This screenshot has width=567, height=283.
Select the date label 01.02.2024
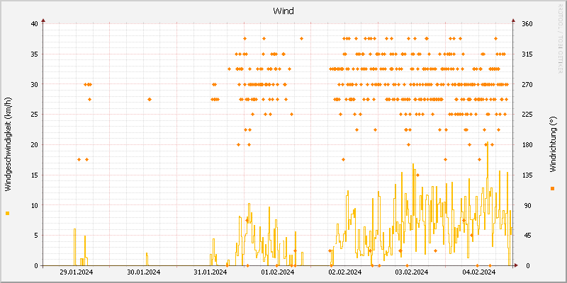278,272
